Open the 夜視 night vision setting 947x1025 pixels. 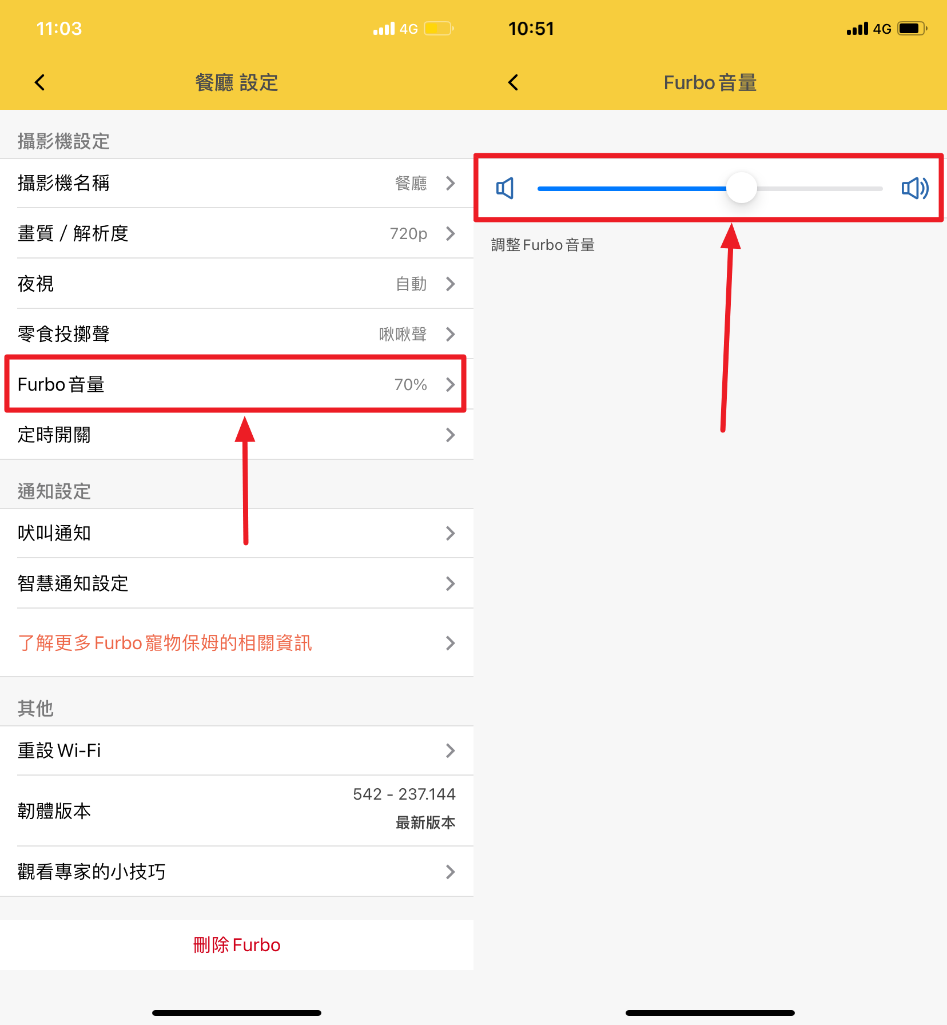coord(237,284)
